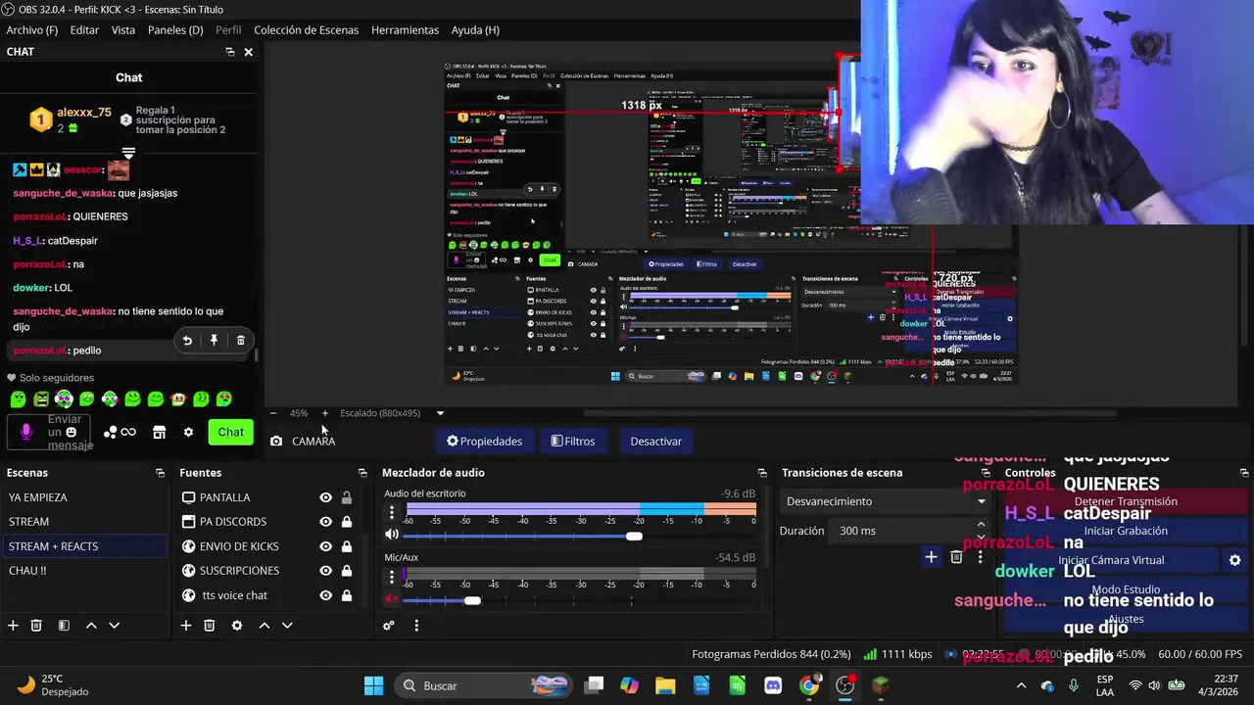This screenshot has width=1254, height=705.
Task: Open the Escalado (880x495) scaling dropdown
Action: point(392,413)
